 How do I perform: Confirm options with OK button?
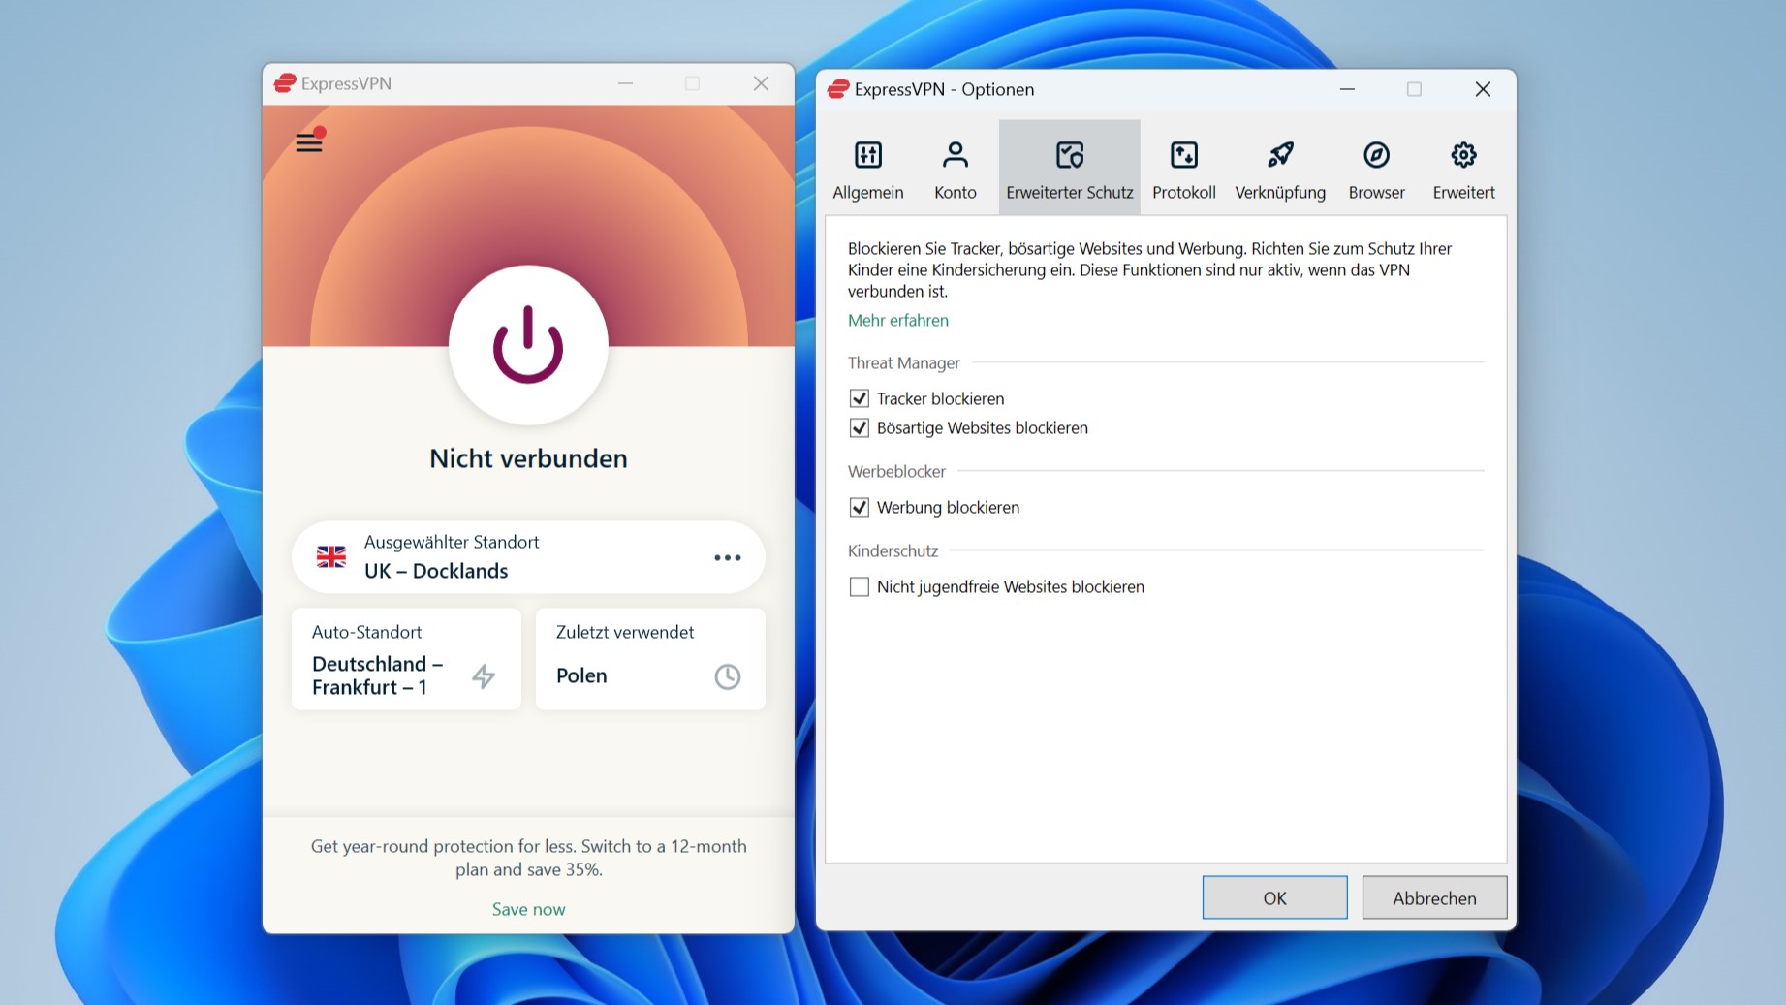click(x=1274, y=897)
